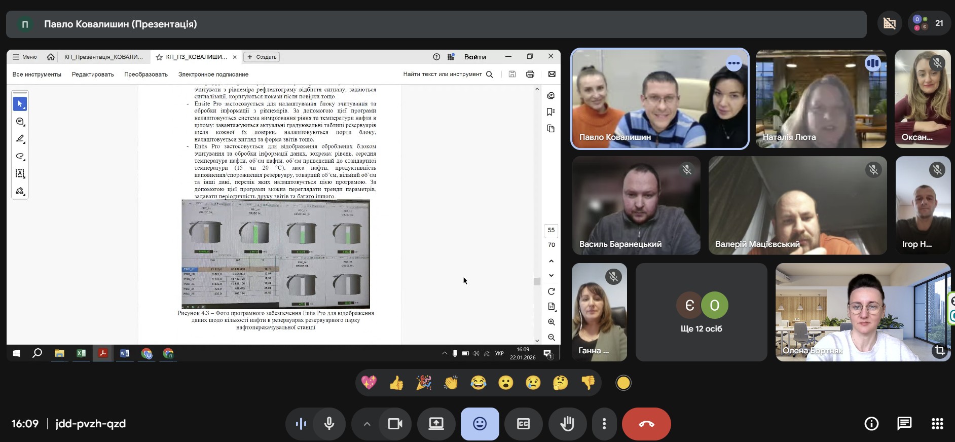Select the highlighter pen tool

(20, 138)
